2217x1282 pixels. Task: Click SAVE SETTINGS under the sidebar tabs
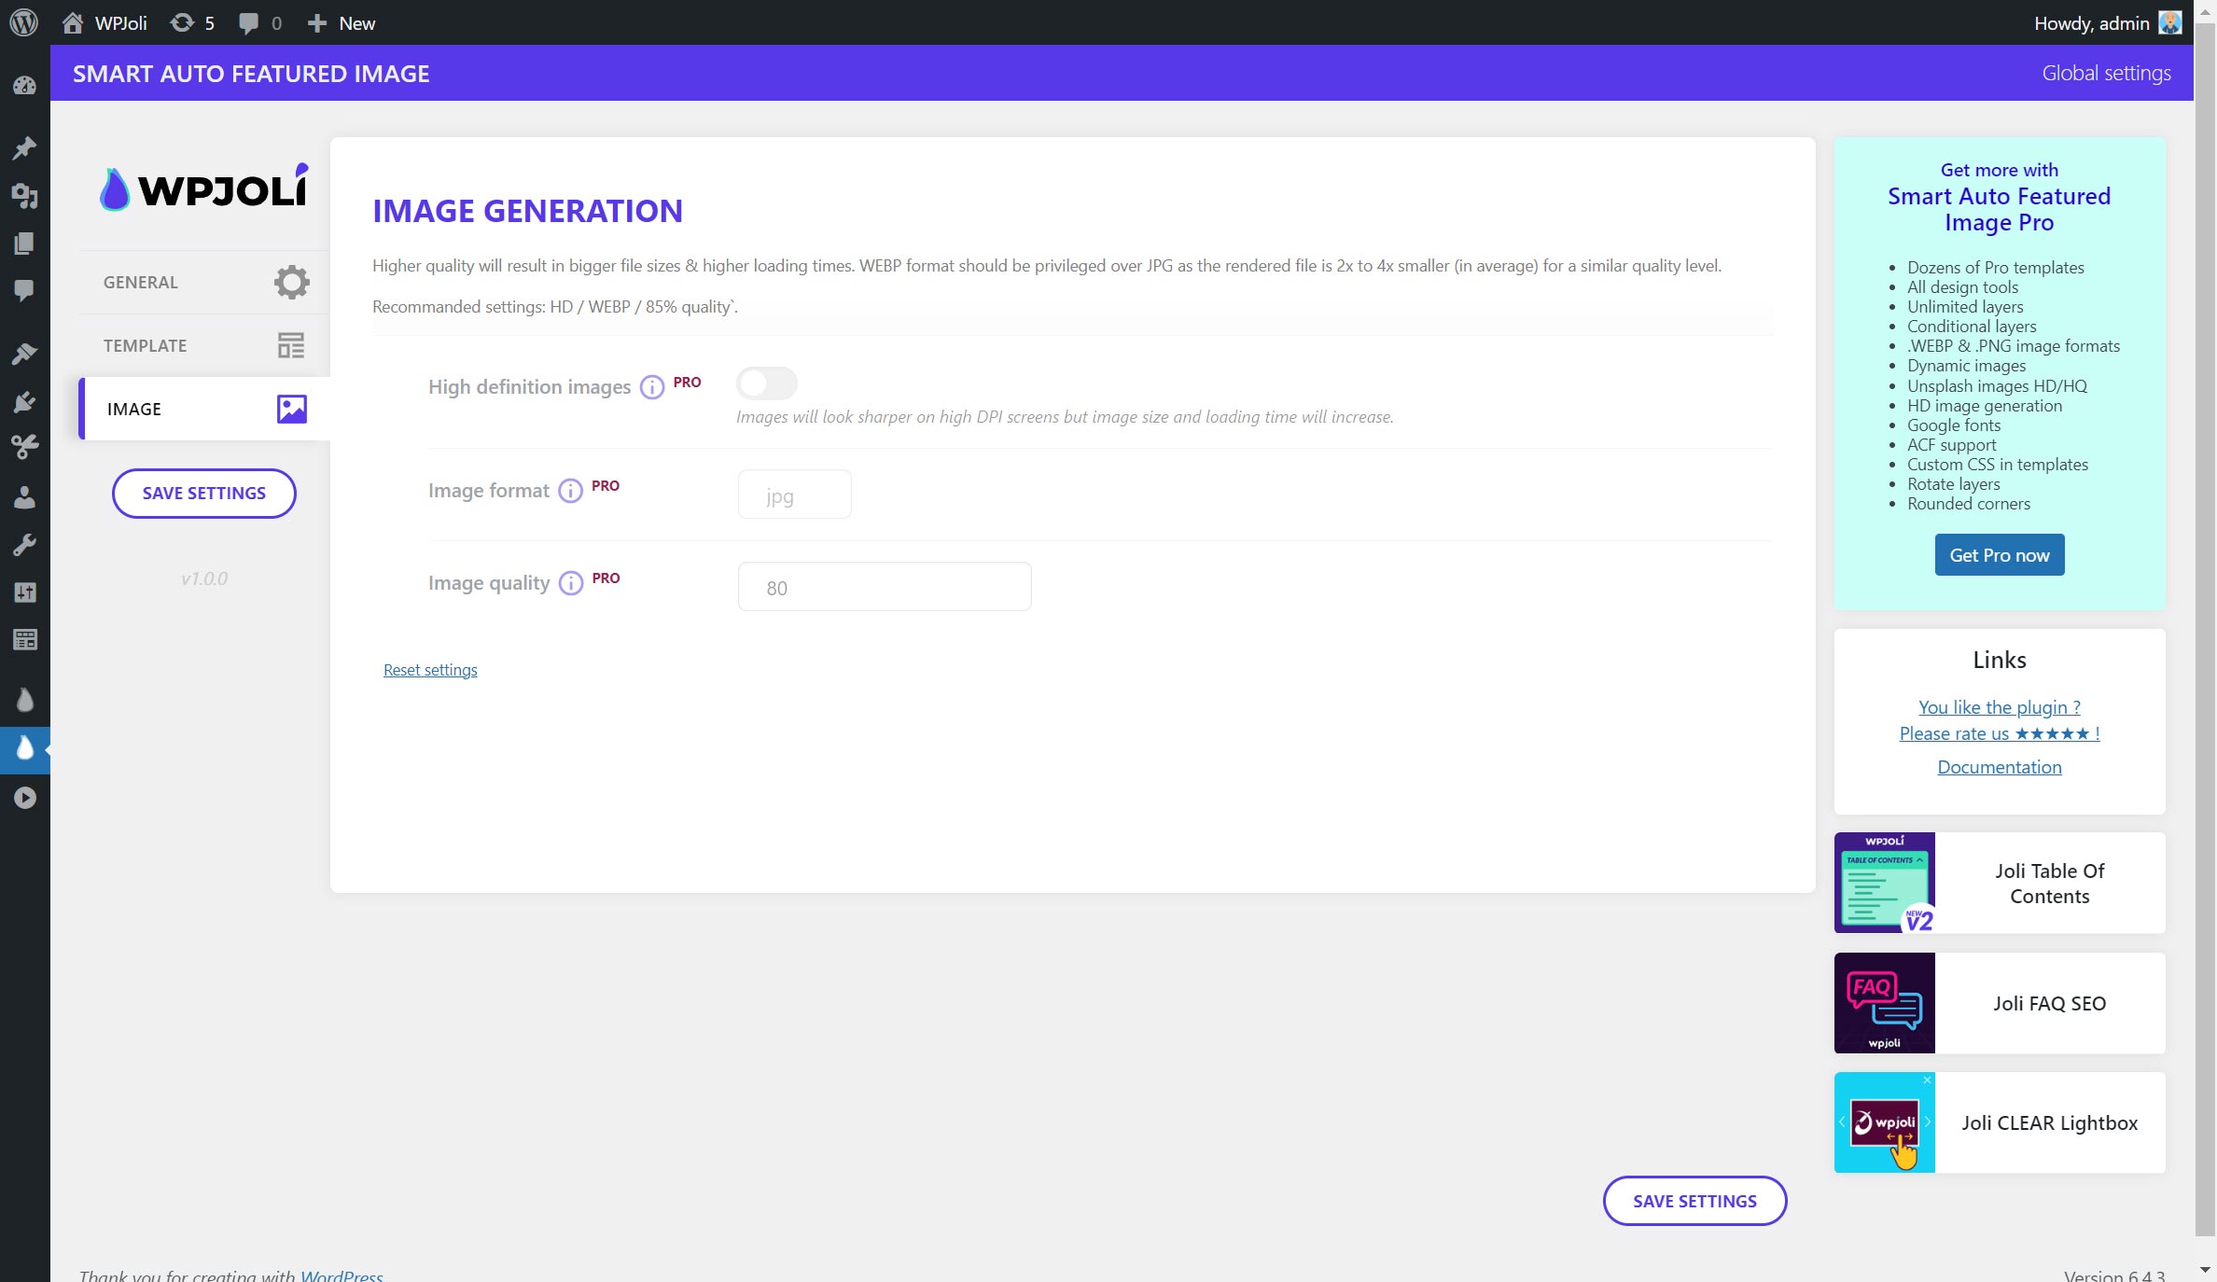[204, 494]
